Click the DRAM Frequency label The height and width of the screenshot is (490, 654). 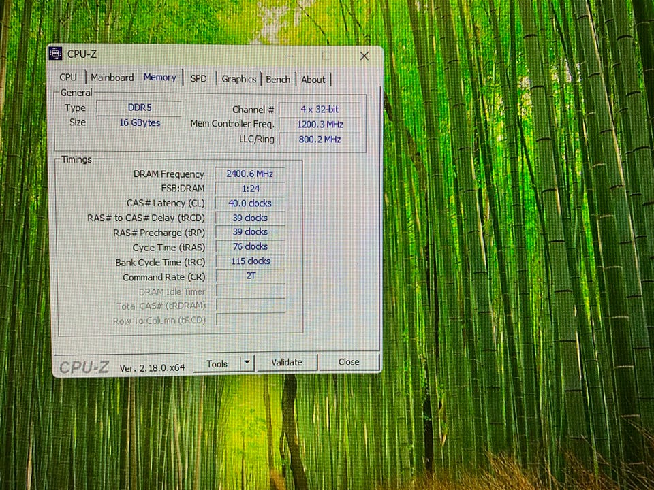click(x=168, y=174)
